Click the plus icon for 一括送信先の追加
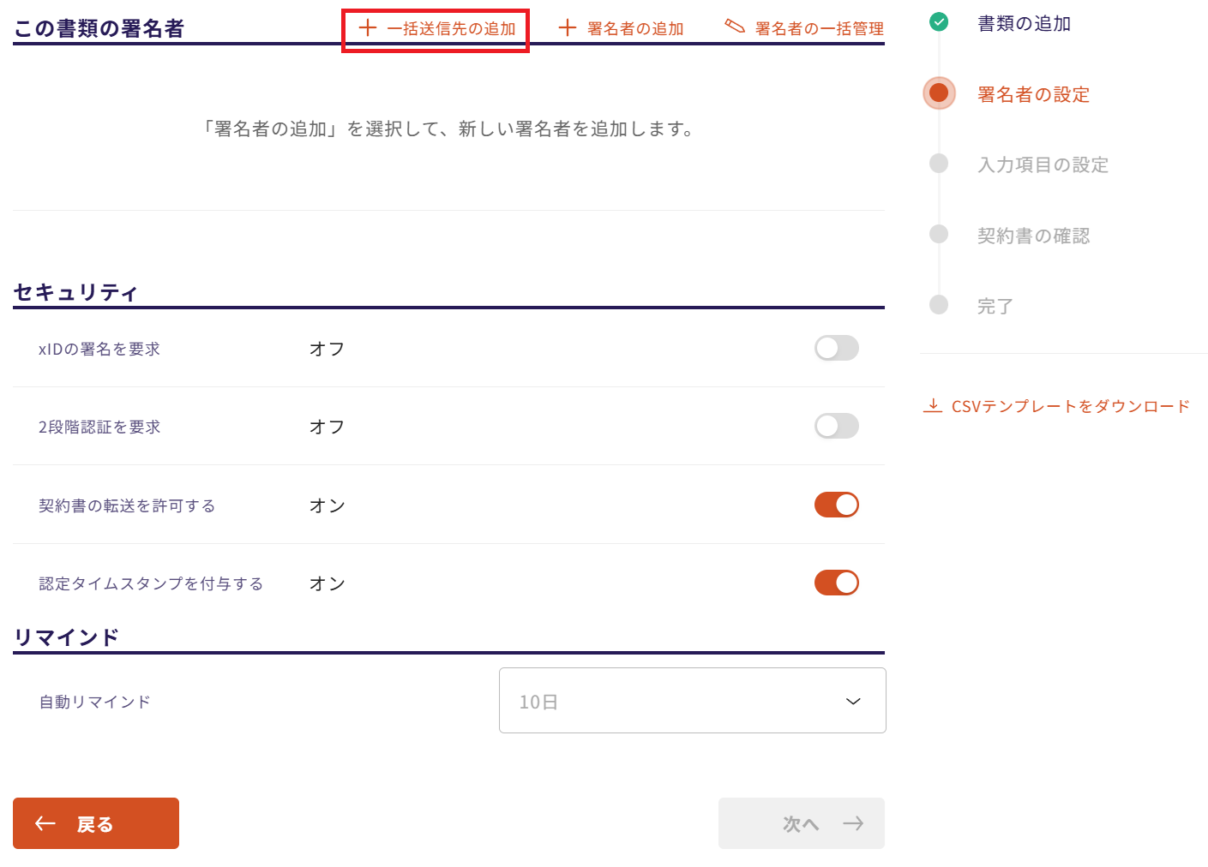Screen dimensions: 1208x867 368,28
